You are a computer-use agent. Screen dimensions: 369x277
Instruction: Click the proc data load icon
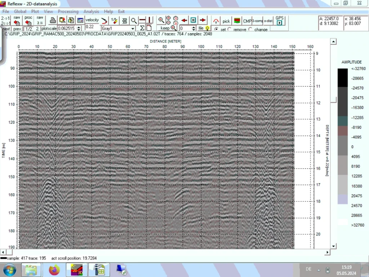pyautogui.click(x=28, y=21)
